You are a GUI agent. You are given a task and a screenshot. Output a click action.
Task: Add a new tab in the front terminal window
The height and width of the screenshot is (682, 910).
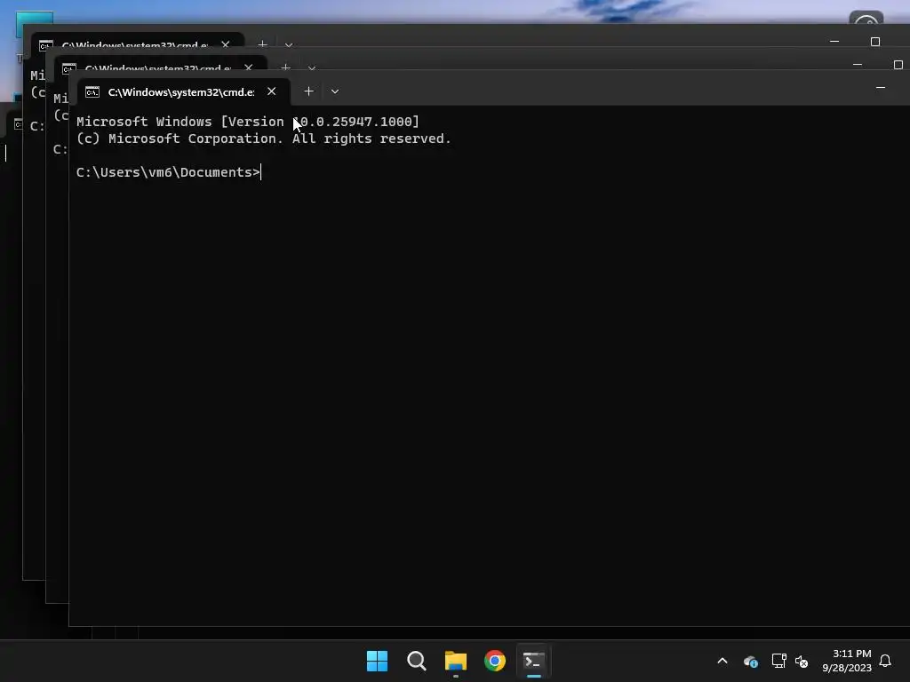[x=308, y=91]
